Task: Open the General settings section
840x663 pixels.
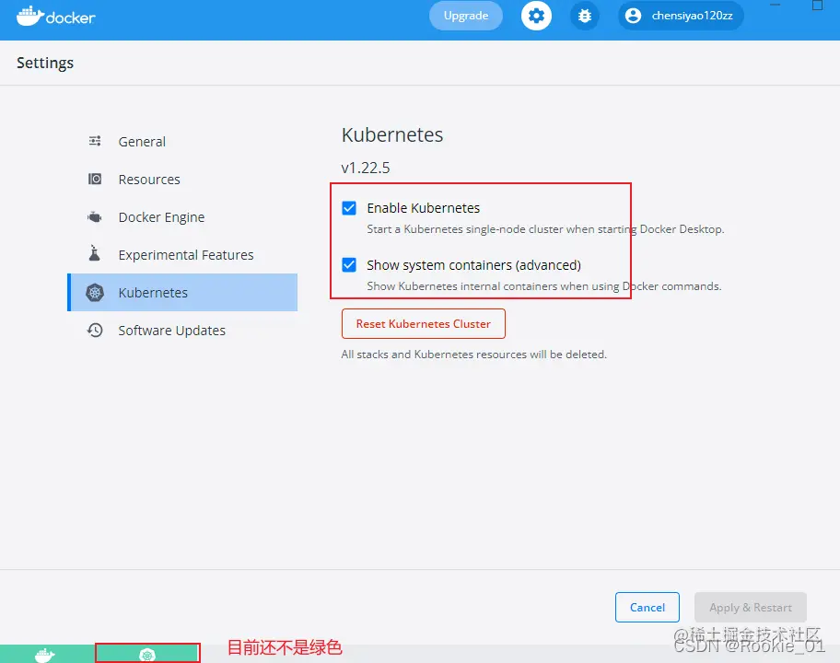Action: coord(182,142)
